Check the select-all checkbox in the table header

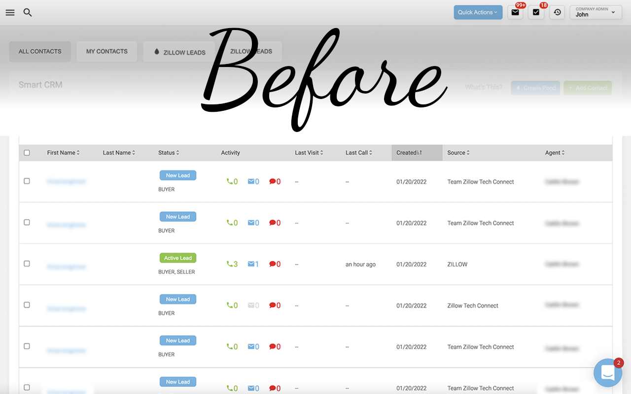click(27, 153)
